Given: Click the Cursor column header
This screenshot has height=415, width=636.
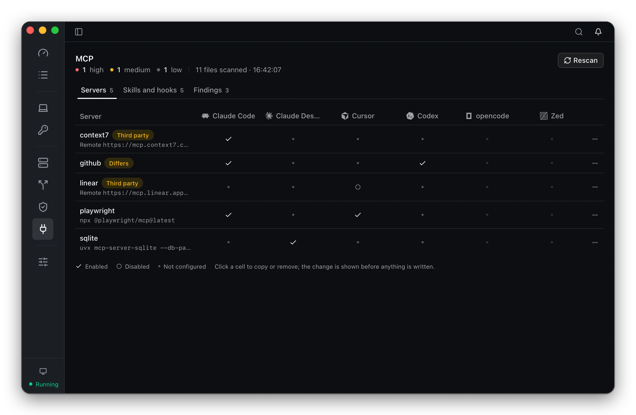Looking at the screenshot, I should (x=358, y=116).
